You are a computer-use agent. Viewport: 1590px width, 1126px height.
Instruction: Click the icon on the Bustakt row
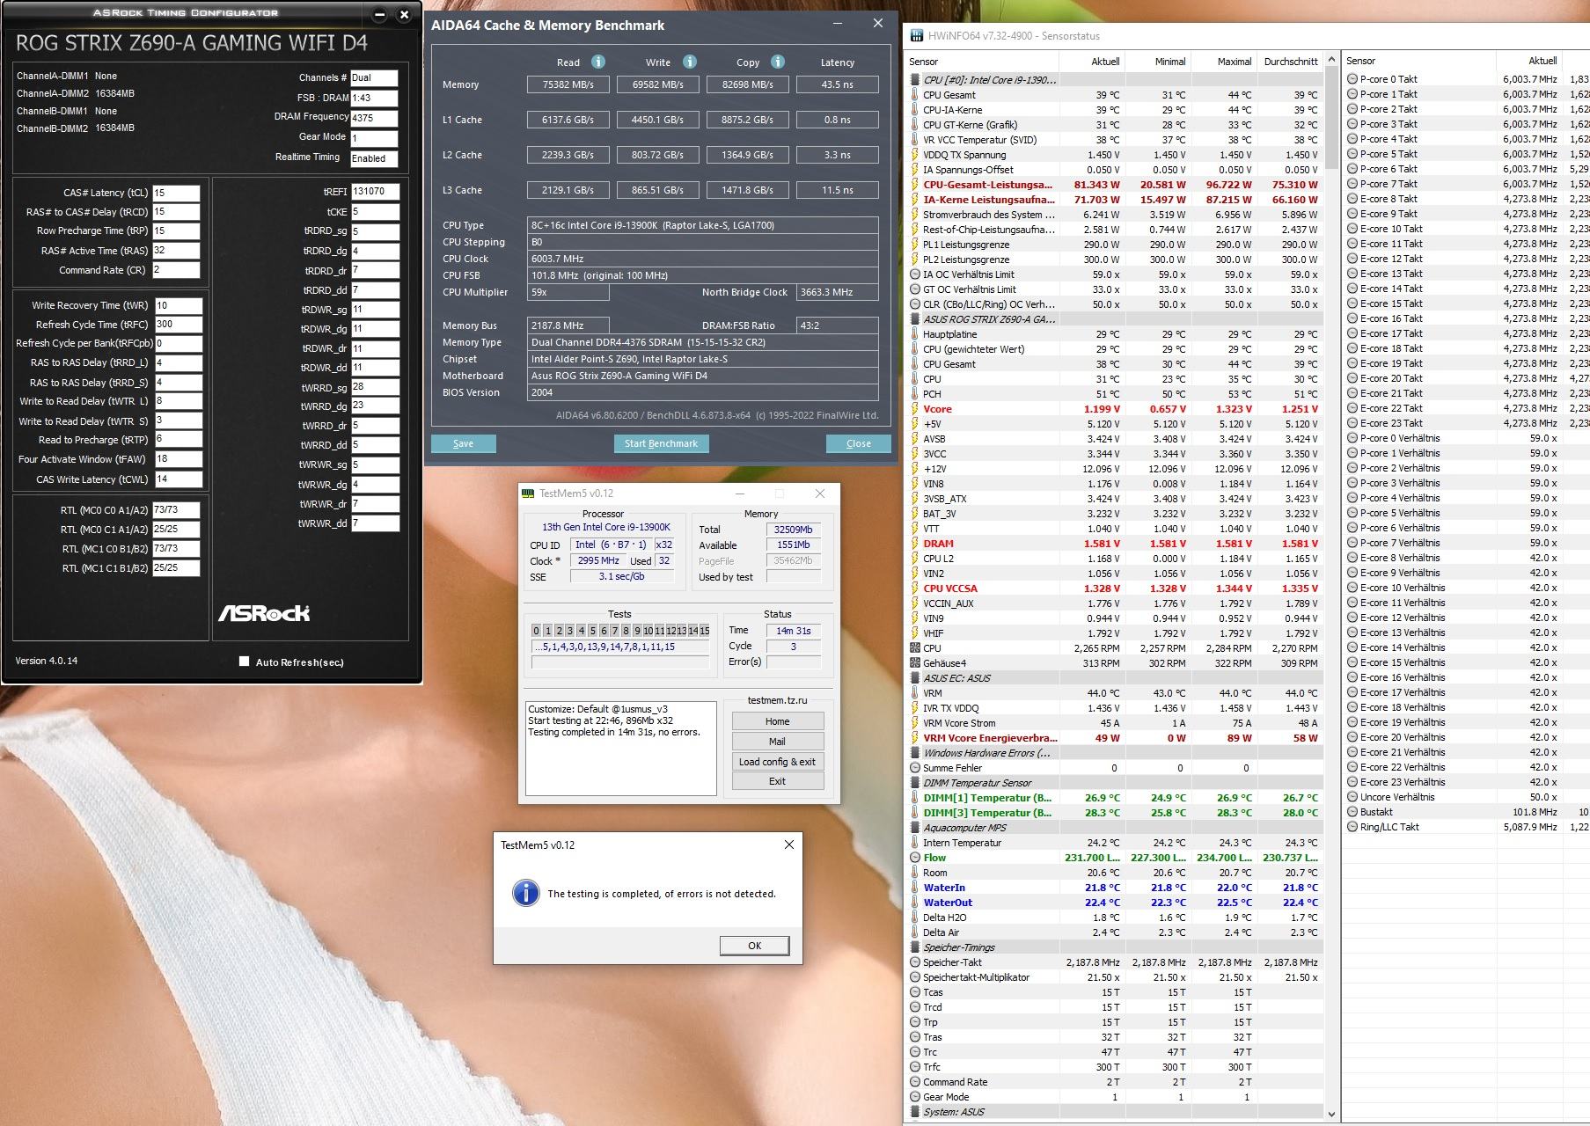(x=1352, y=812)
